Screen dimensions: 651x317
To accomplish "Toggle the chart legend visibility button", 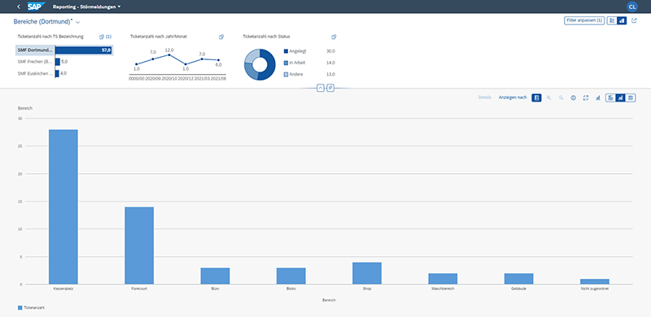I will click(x=537, y=98).
